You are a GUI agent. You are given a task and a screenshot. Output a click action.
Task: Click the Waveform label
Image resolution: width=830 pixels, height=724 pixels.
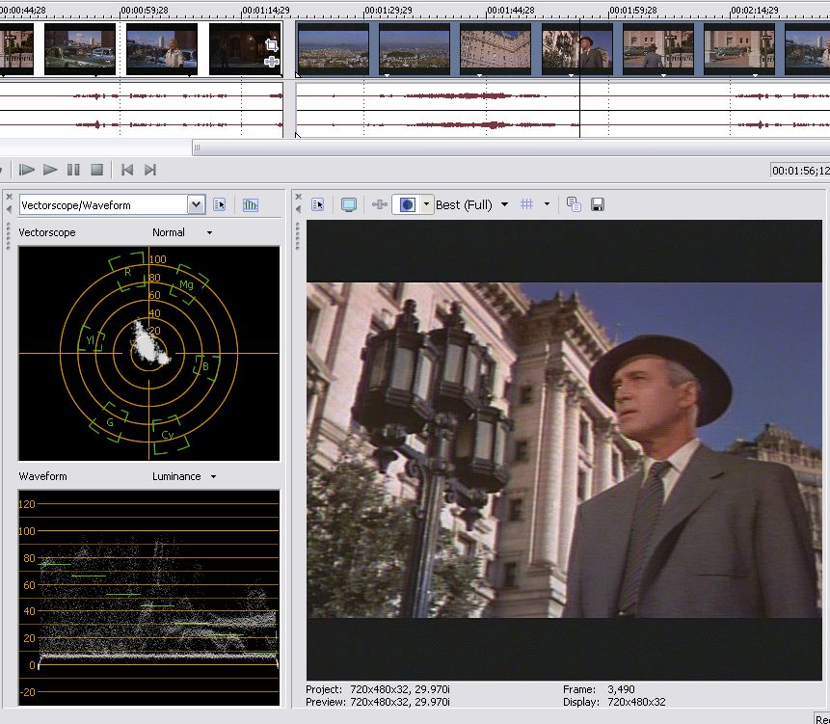(42, 476)
